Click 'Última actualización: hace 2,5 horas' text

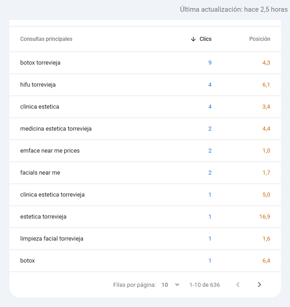click(x=234, y=9)
